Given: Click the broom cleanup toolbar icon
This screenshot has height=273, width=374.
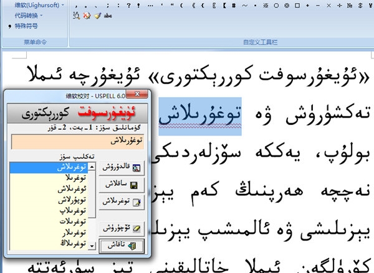Looking at the screenshot, I should tap(97, 16).
